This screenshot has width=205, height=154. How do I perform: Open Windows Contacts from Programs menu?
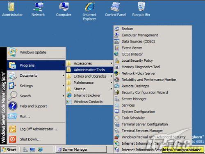[89, 102]
